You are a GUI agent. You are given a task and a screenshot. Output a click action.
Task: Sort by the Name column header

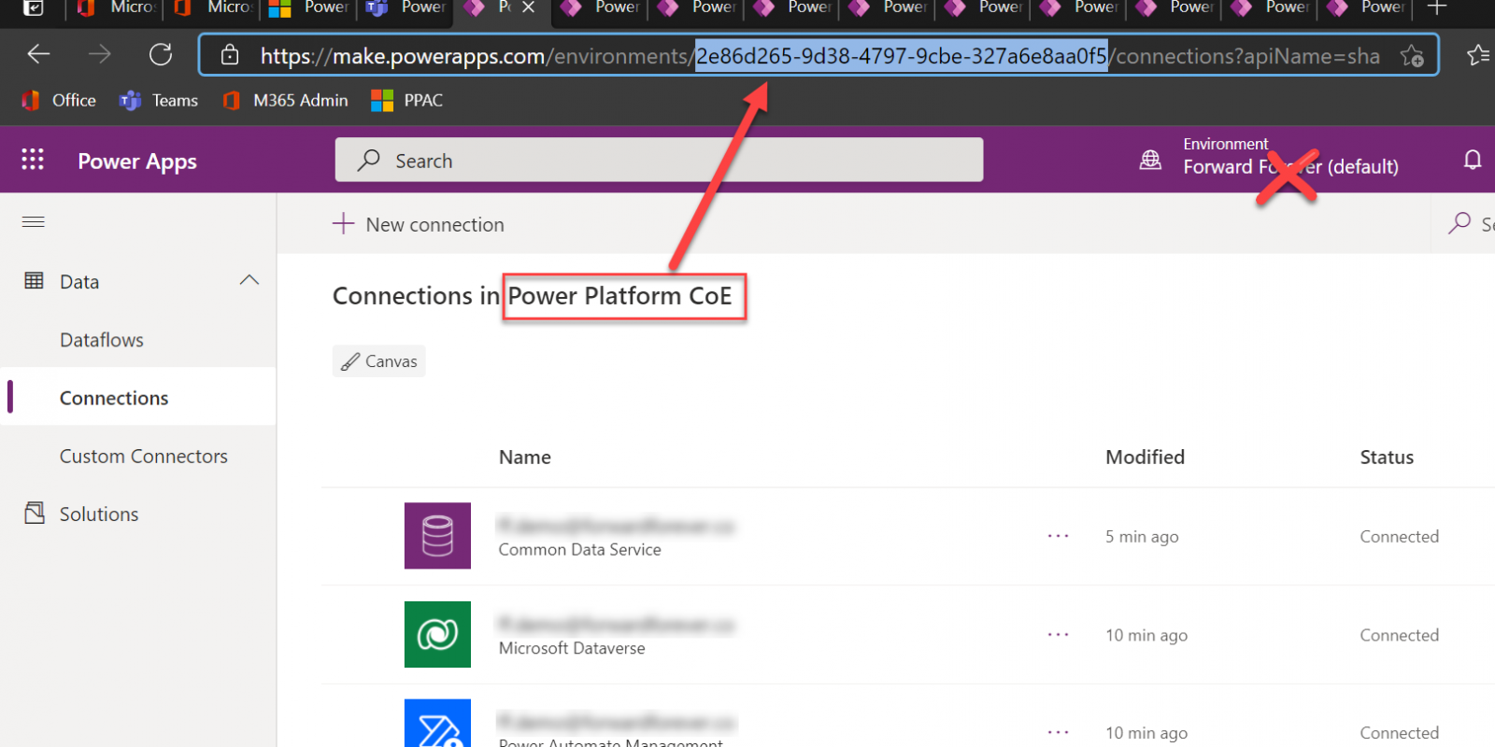pos(525,457)
